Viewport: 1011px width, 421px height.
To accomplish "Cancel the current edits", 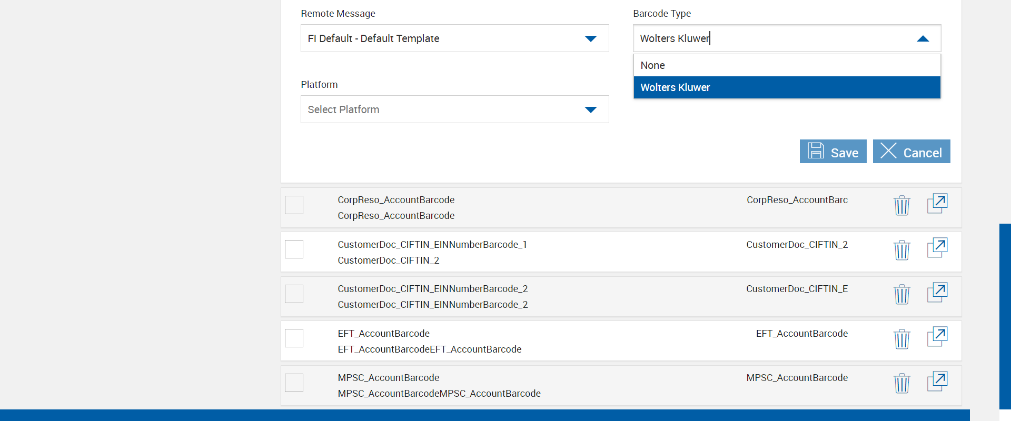I will point(911,152).
